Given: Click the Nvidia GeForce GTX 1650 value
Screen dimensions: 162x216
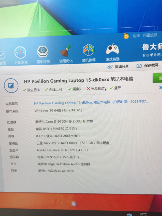Looking at the screenshot, I should [x=62, y=150].
